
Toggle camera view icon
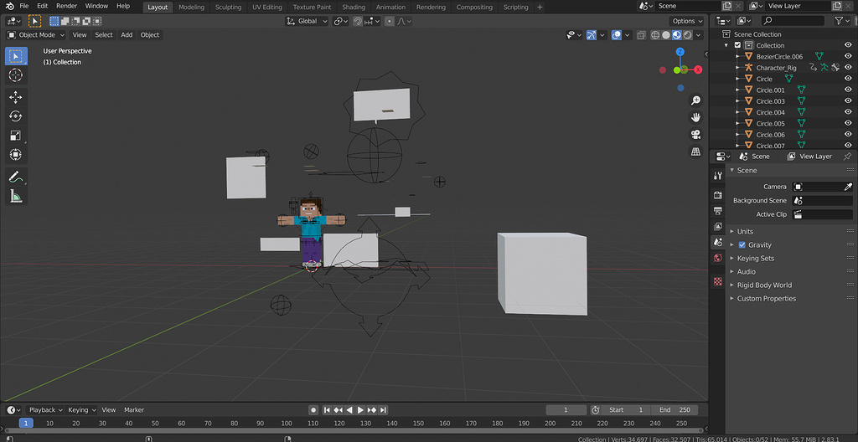point(695,135)
